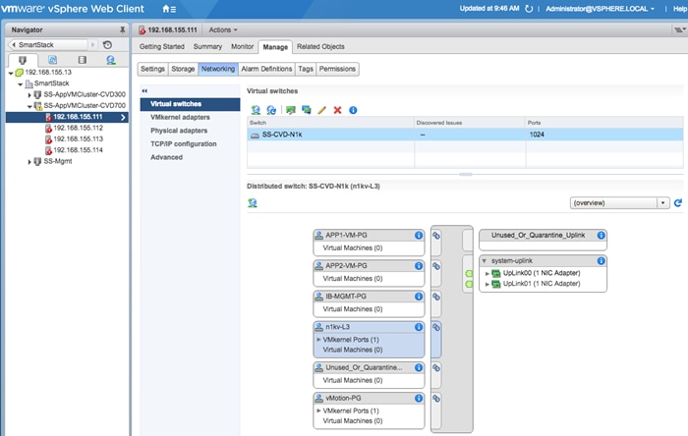The height and width of the screenshot is (436, 688).
Task: Collapse the 192.168.155.13 tree node
Action: pyautogui.click(x=11, y=73)
